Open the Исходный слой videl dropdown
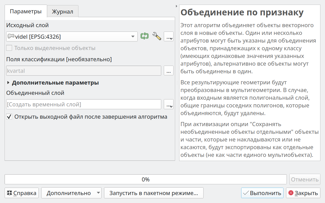 click(72, 37)
